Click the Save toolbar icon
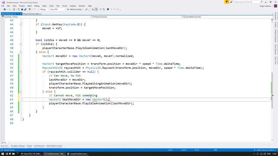Screen dimensions: 278x156 [x=22, y=10]
